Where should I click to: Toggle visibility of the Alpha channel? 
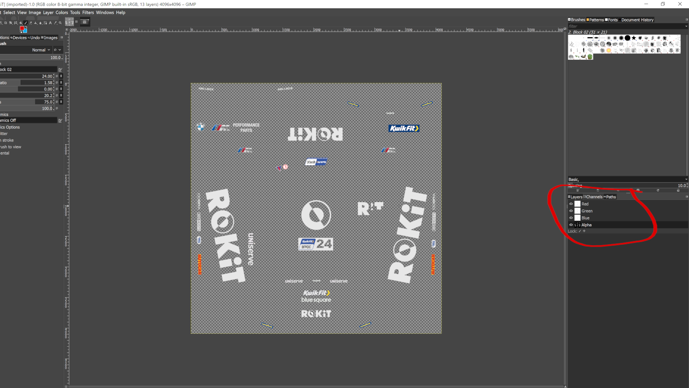(x=571, y=225)
